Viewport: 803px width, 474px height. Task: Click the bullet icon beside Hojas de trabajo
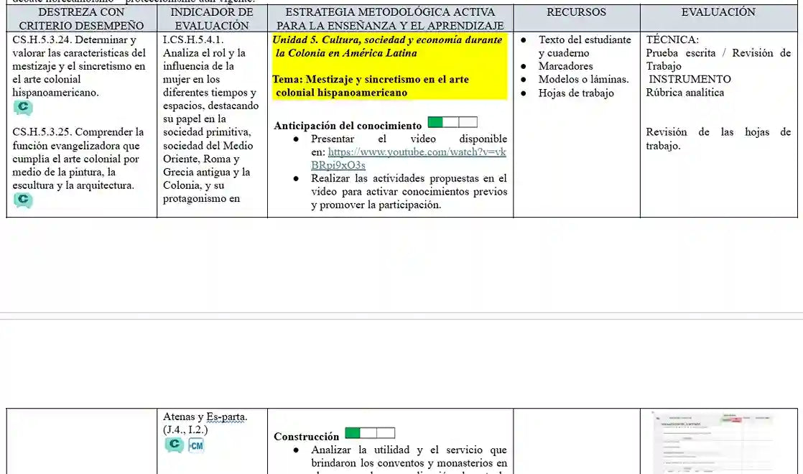(x=524, y=93)
